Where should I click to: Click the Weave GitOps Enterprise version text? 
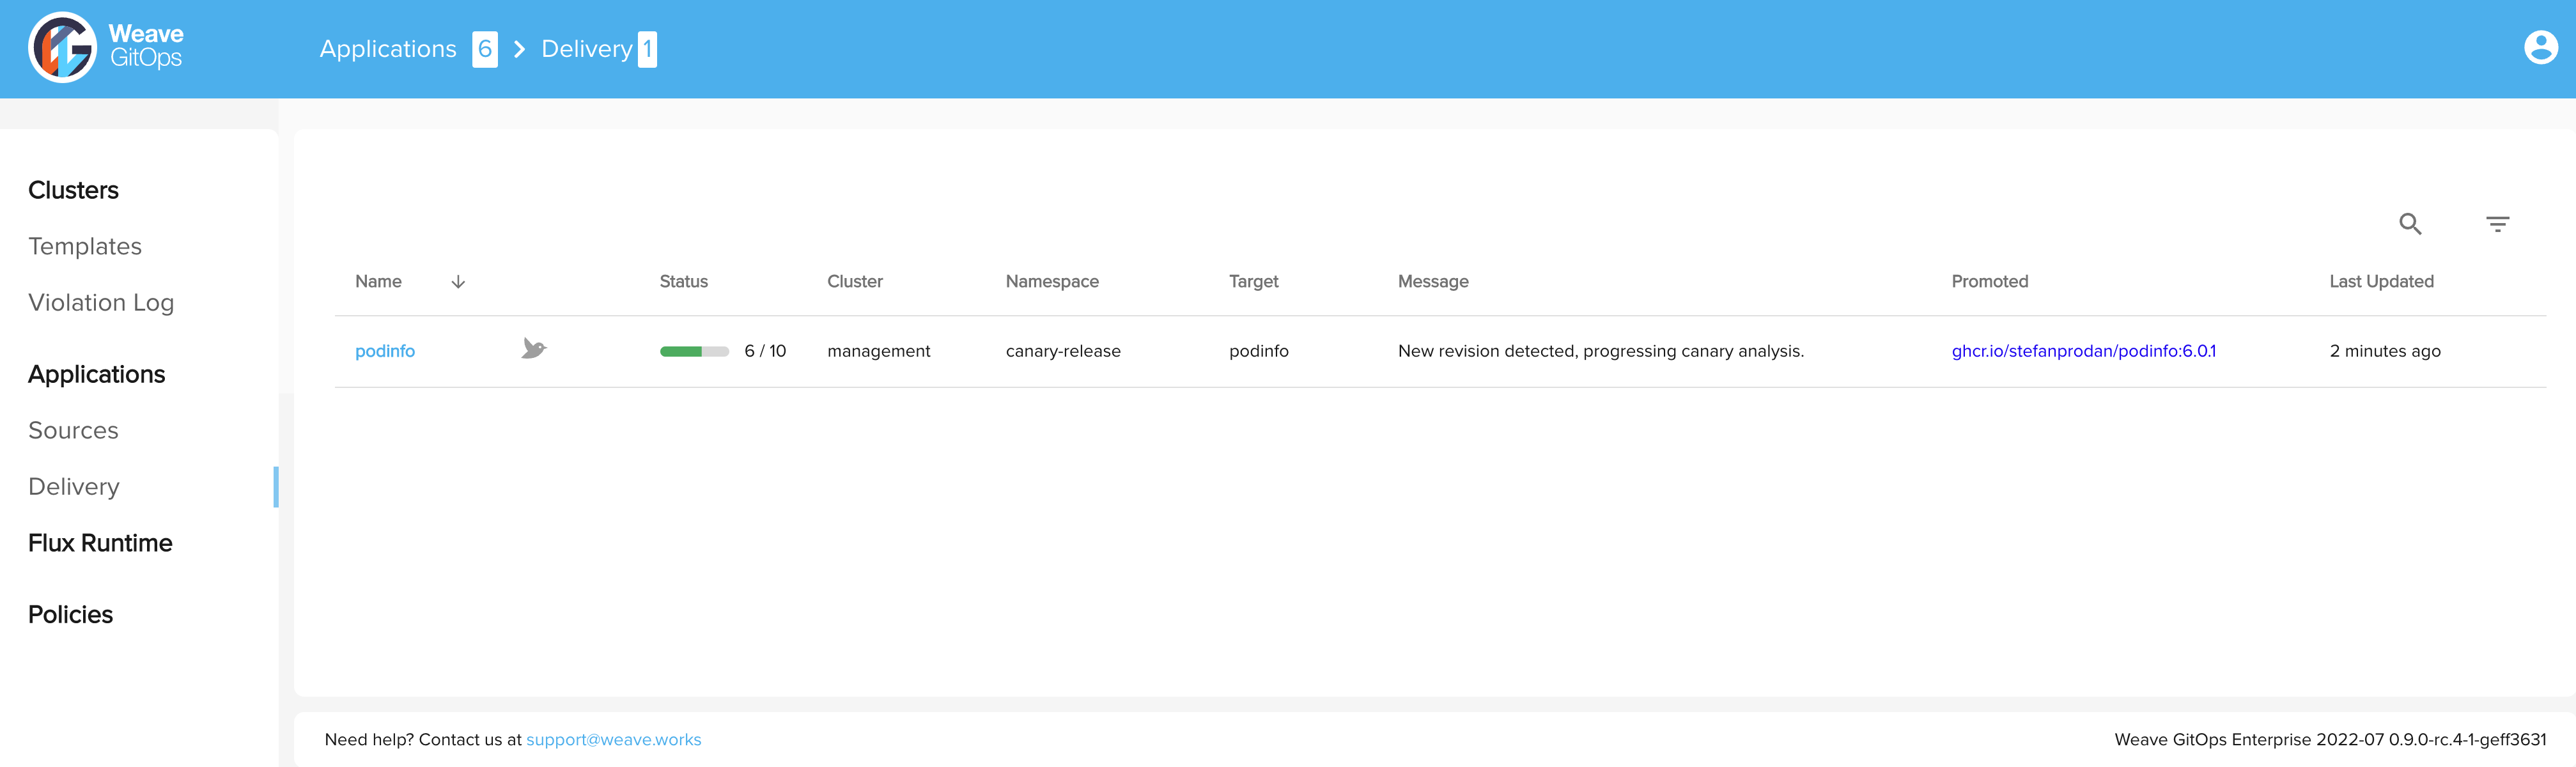pyautogui.click(x=2330, y=739)
